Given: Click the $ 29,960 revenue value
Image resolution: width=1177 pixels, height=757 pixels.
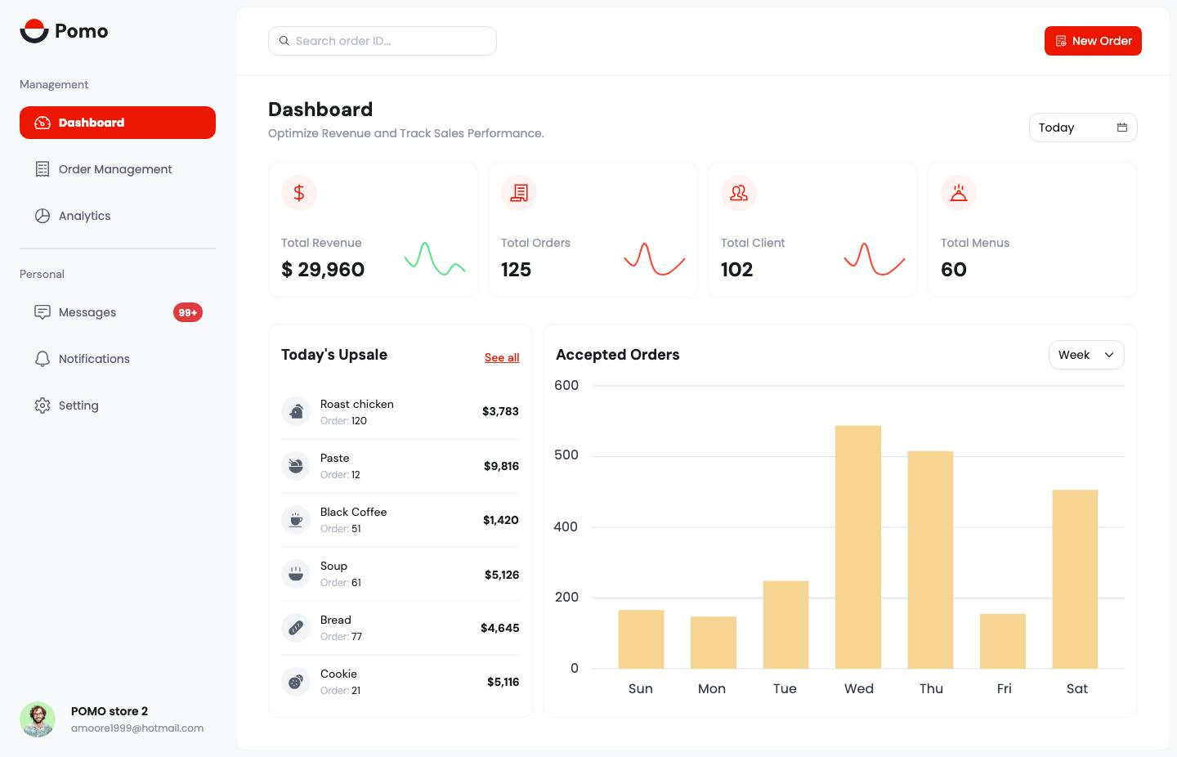Looking at the screenshot, I should pyautogui.click(x=323, y=270).
